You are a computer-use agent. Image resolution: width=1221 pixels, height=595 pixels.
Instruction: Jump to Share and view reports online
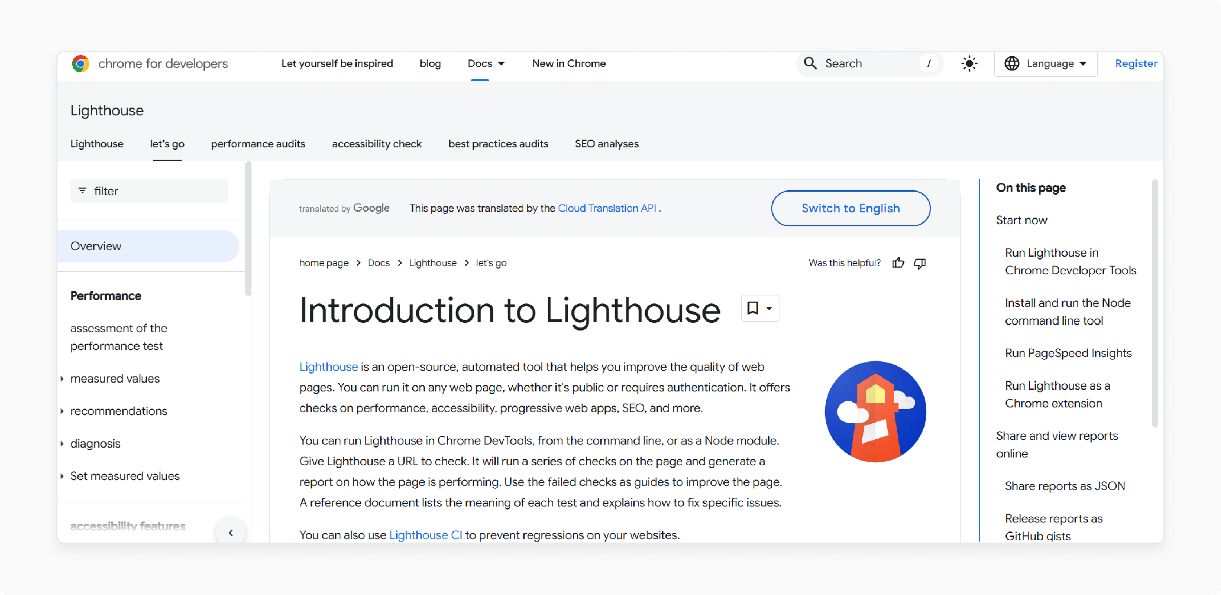pyautogui.click(x=1056, y=444)
